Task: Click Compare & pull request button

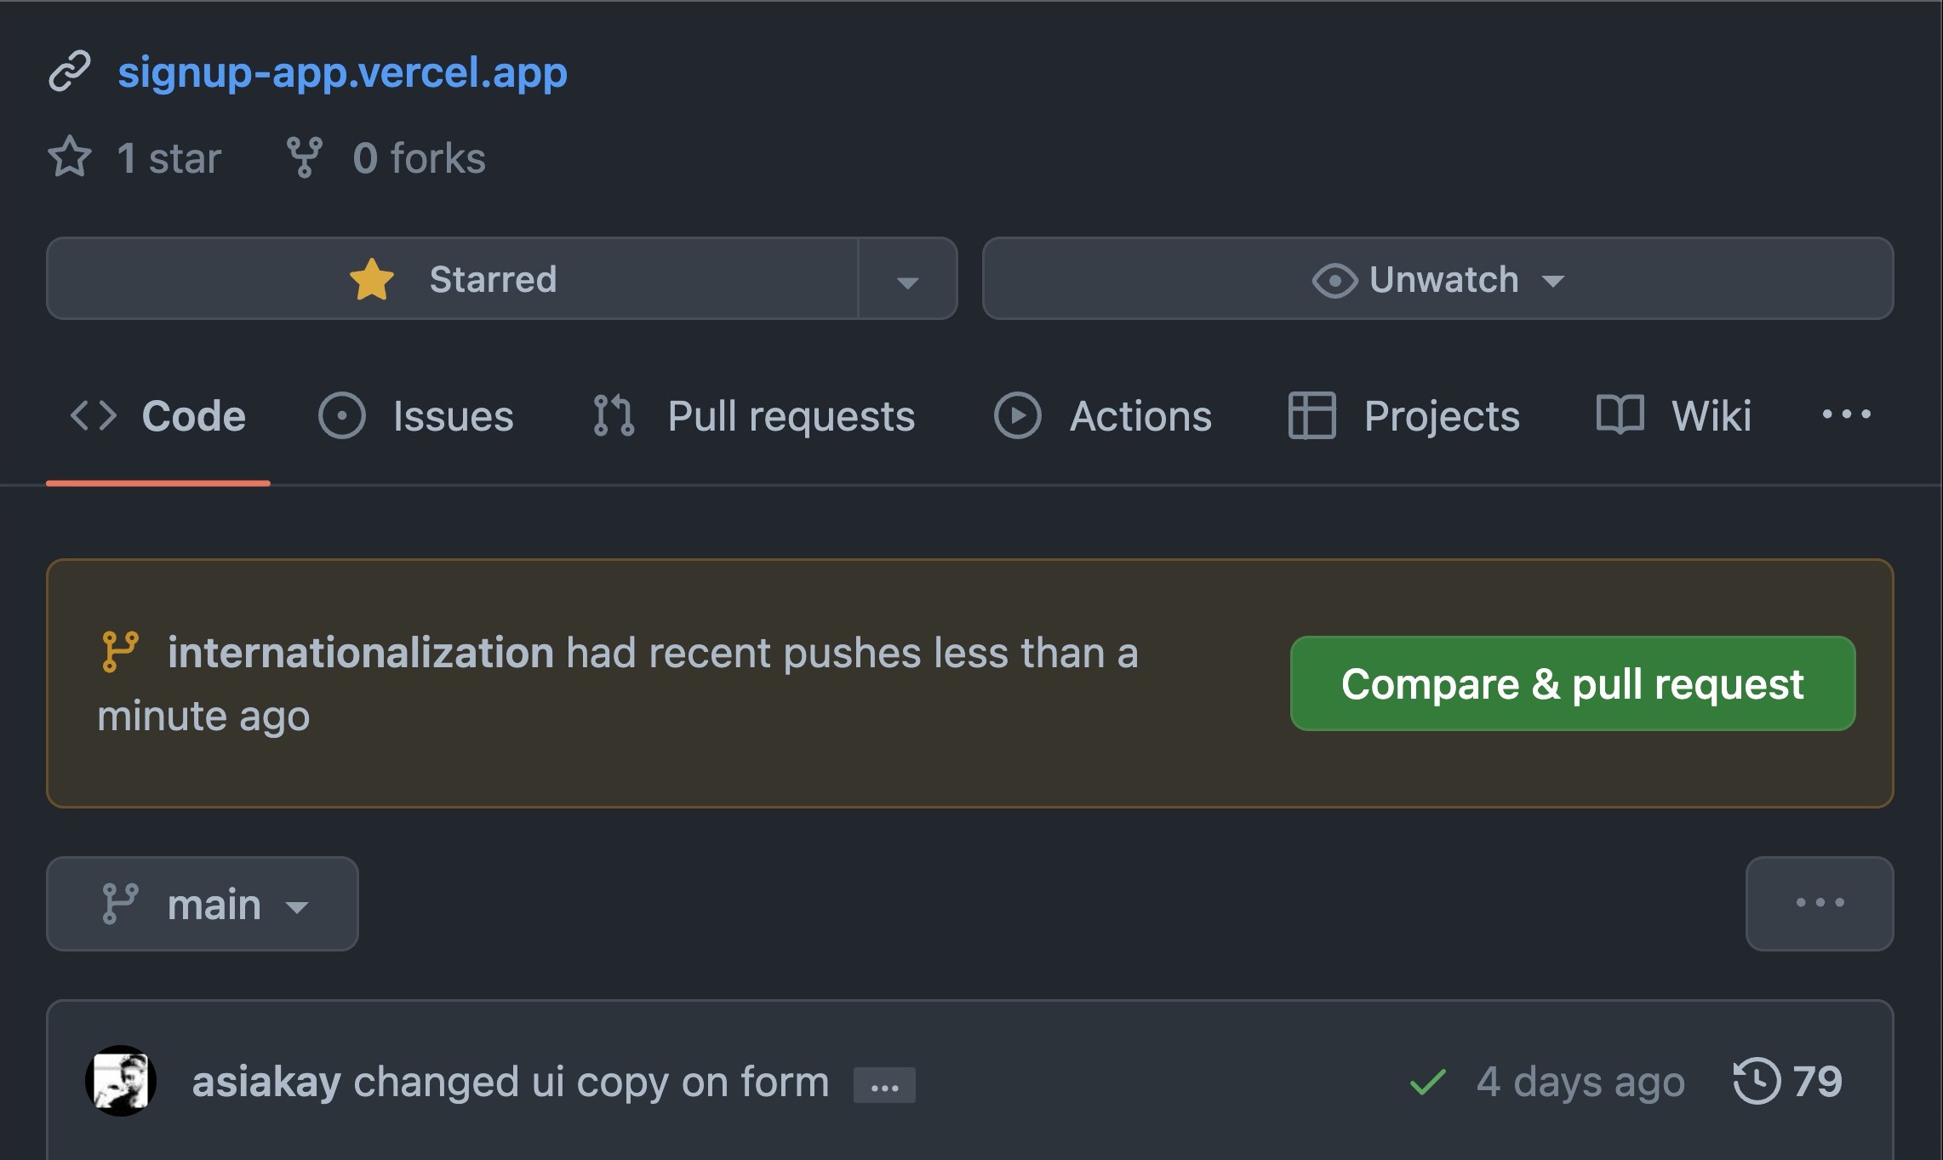Action: click(x=1572, y=683)
